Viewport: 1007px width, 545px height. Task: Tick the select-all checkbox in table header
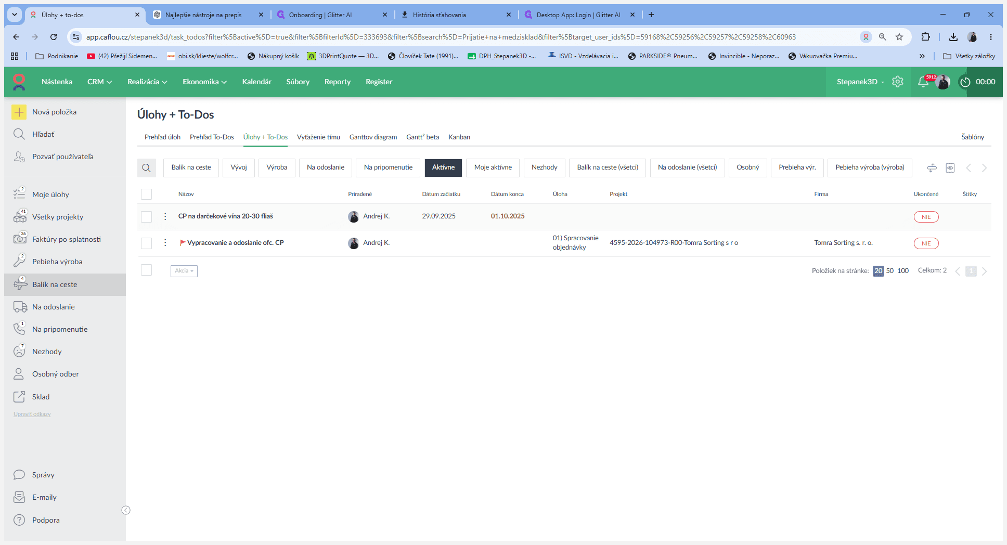146,194
